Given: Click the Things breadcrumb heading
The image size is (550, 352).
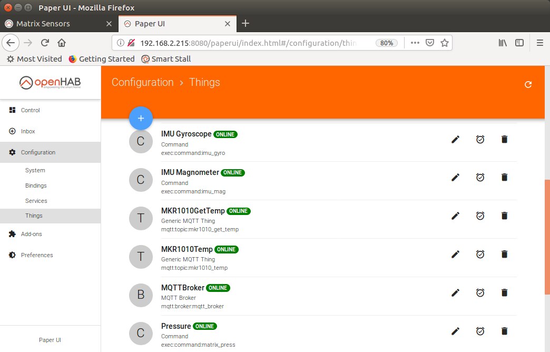Looking at the screenshot, I should click(204, 82).
